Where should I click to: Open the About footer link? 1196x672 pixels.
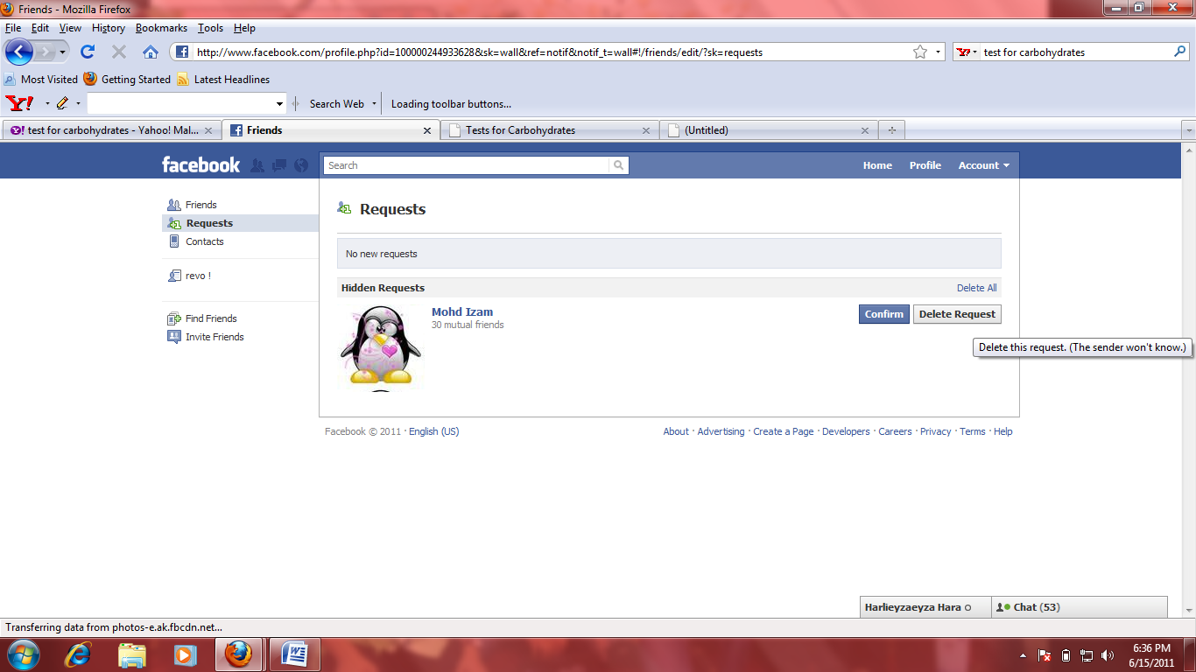[676, 431]
